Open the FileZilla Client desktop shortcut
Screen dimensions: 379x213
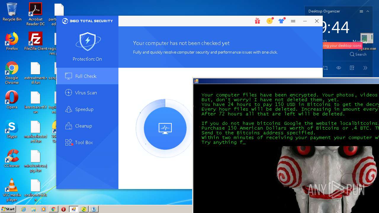[36, 41]
